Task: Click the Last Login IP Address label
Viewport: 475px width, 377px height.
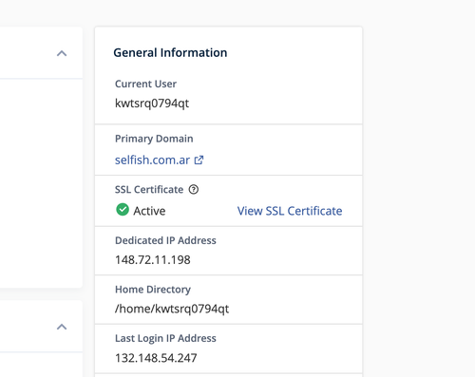Action: tap(165, 338)
